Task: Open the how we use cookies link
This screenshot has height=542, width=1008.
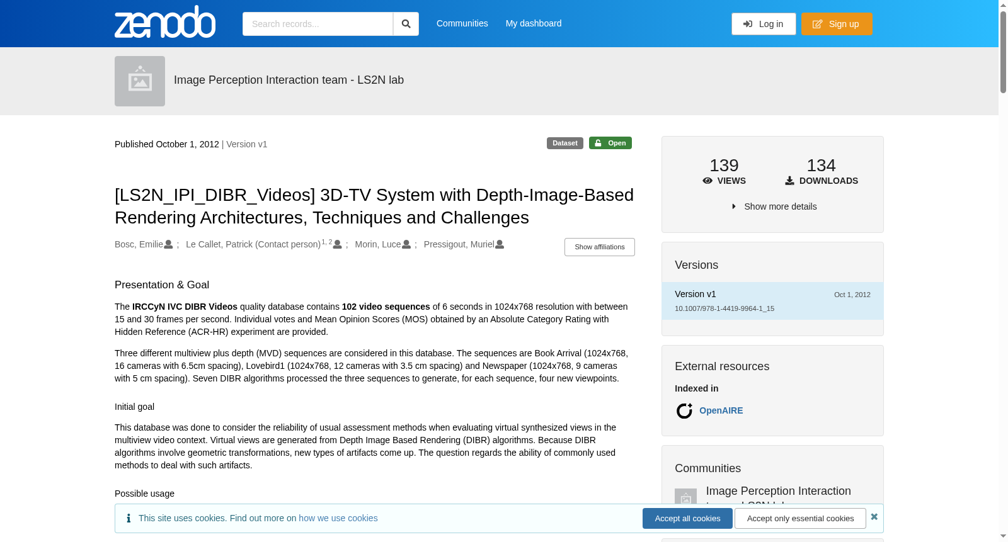Action: [338, 518]
